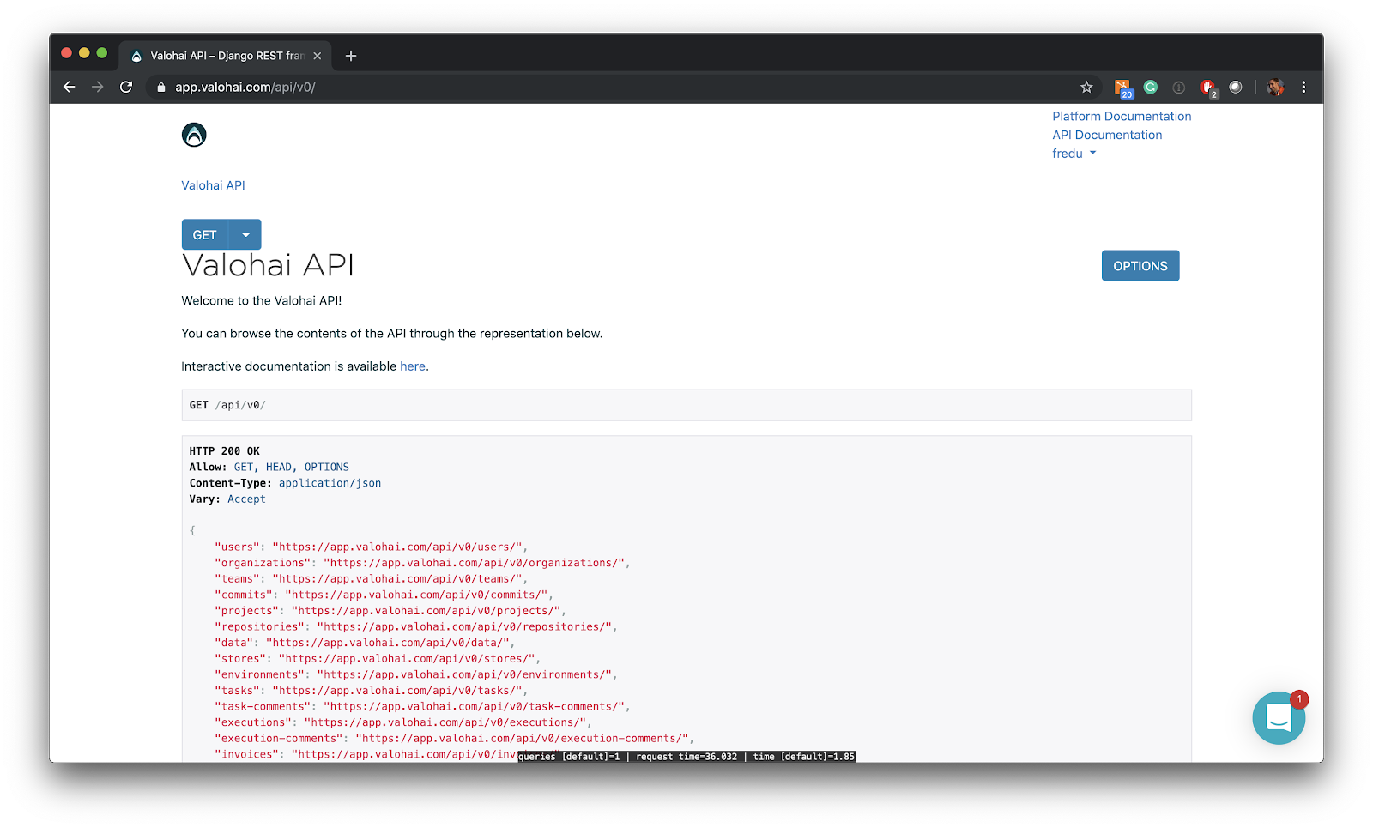Open the teams endpoint URL
This screenshot has height=828, width=1373.
pos(397,579)
